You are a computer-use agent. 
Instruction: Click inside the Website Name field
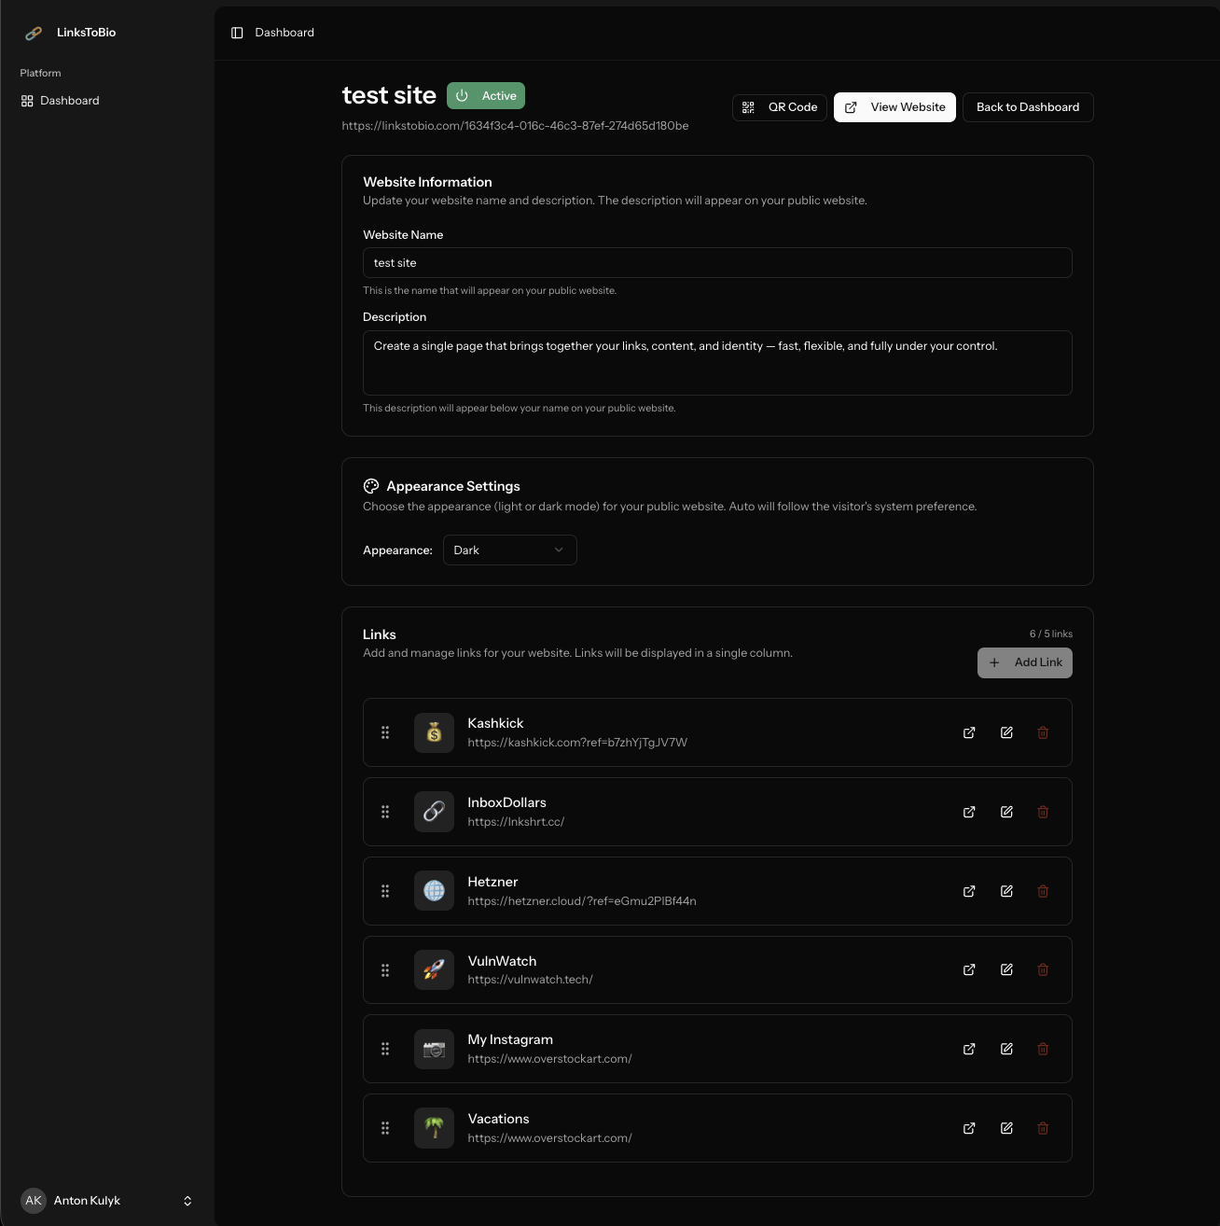pos(717,262)
